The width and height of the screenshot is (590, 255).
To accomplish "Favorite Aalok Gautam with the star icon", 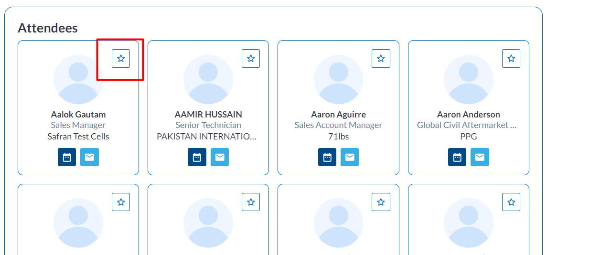I will tap(121, 58).
